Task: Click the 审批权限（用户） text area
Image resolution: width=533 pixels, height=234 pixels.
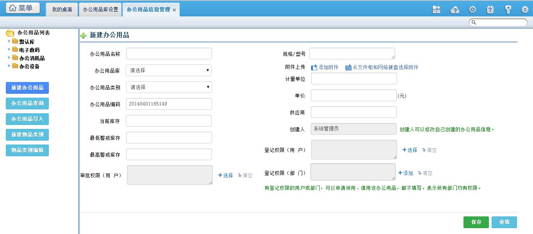Action: (x=170, y=175)
